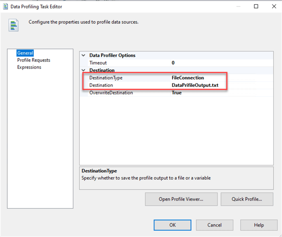
Task: Collapse the Data Profiler Options section
Action: (x=84, y=56)
